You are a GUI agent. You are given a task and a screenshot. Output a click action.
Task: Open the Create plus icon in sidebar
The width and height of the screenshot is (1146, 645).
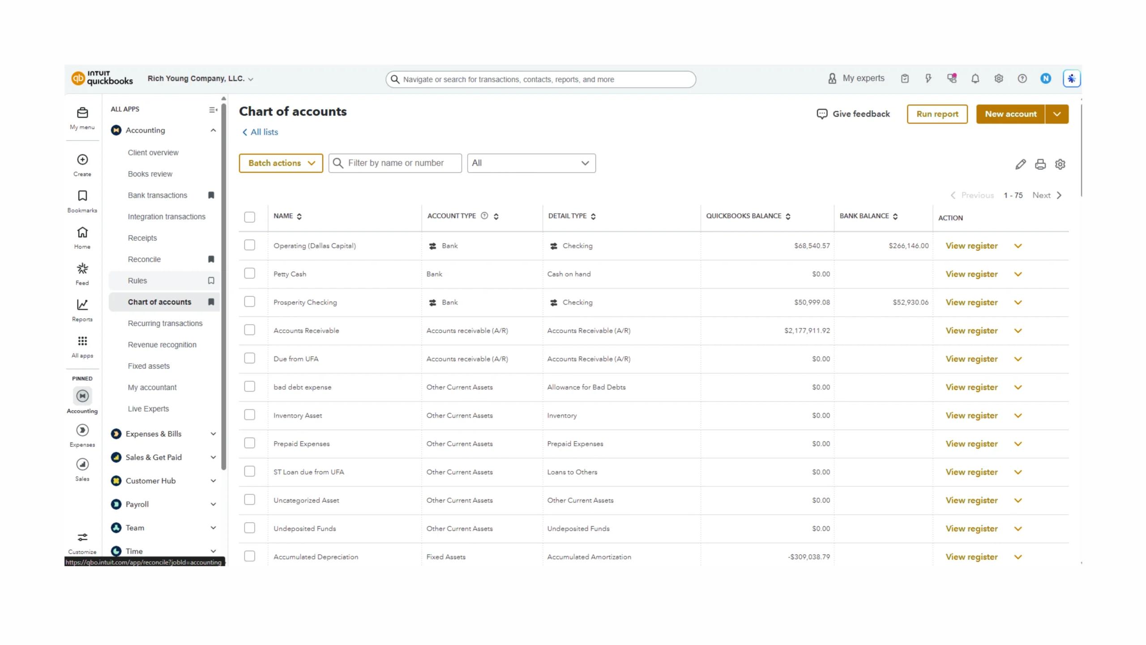[x=82, y=160]
